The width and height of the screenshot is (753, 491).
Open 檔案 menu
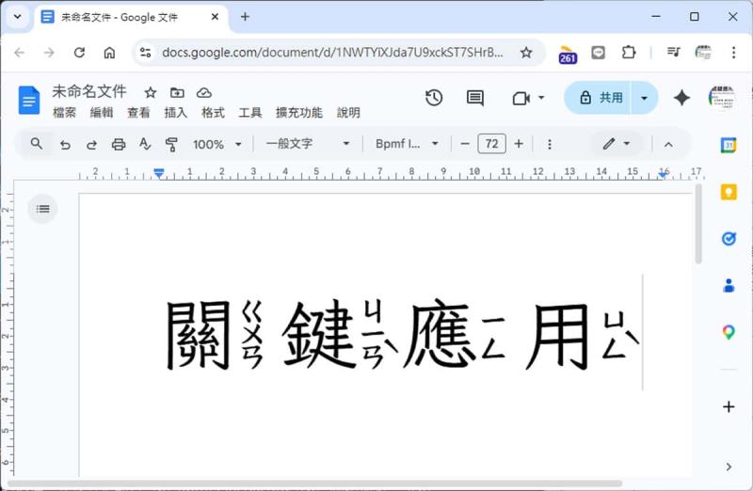[x=64, y=113]
